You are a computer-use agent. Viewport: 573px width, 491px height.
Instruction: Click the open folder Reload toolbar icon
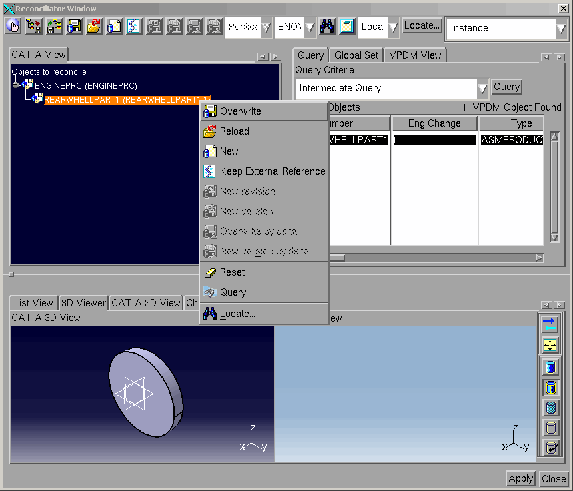(94, 27)
